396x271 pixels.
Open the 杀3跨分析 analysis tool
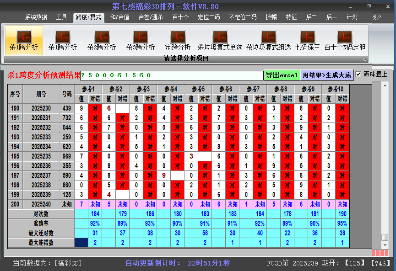tap(141, 40)
